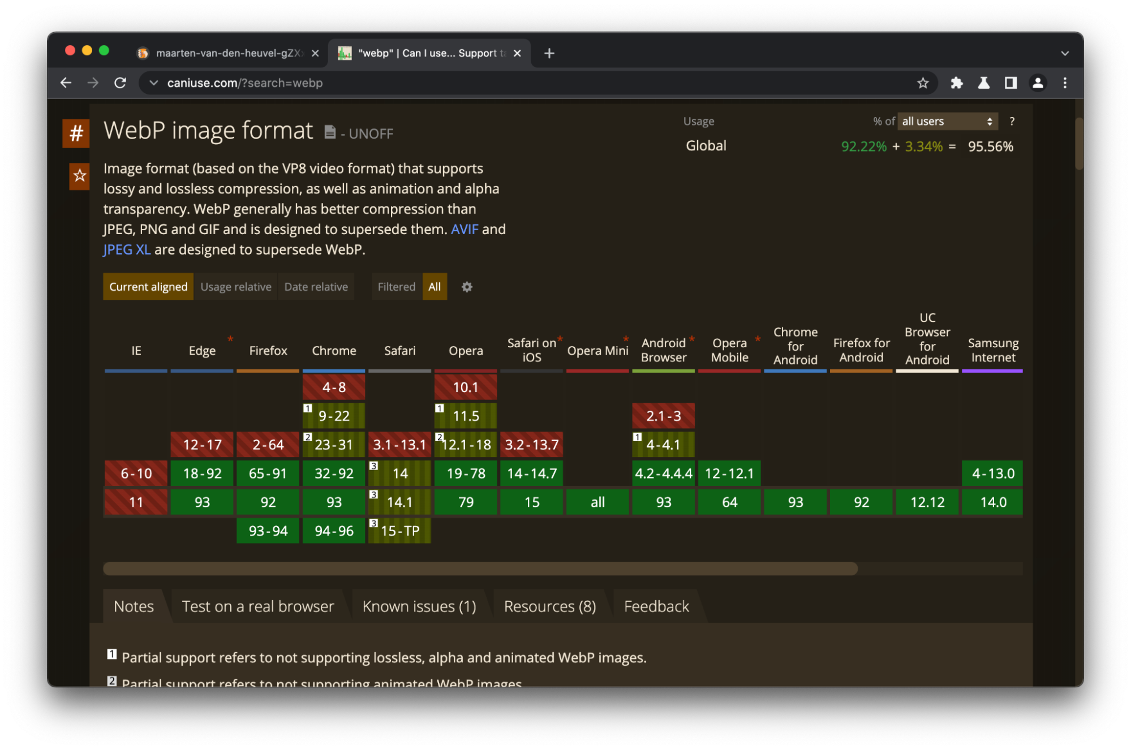Switch view to Usage relative
The image size is (1131, 750).
coord(235,287)
